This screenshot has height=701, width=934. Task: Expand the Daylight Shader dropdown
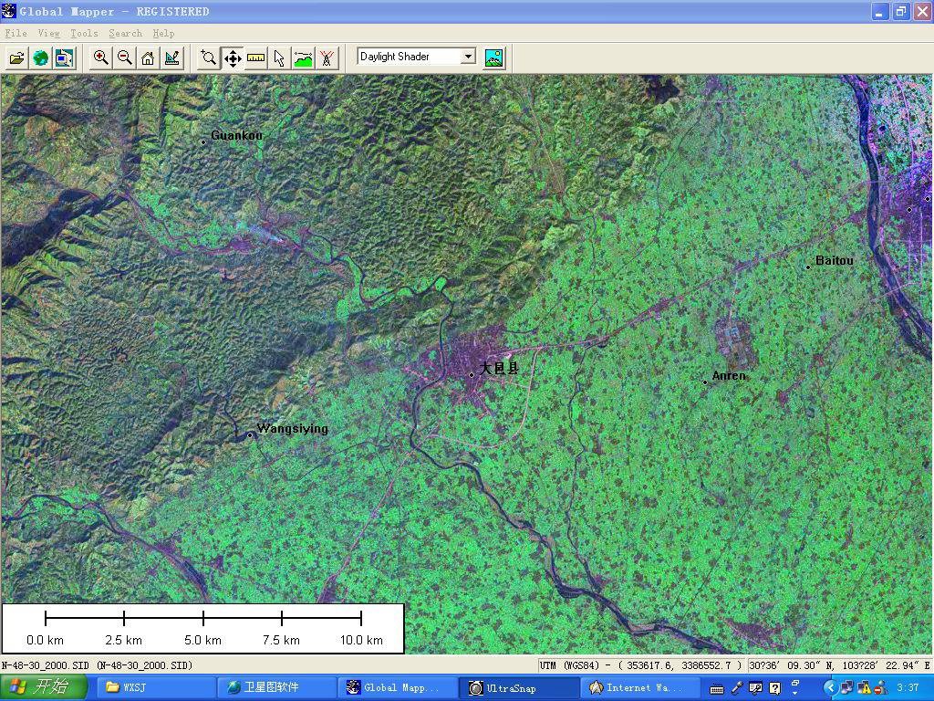click(x=468, y=57)
